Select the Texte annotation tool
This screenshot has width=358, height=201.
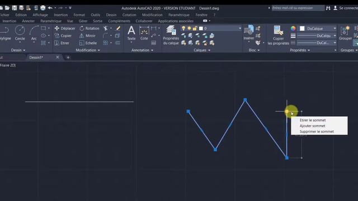point(131,33)
